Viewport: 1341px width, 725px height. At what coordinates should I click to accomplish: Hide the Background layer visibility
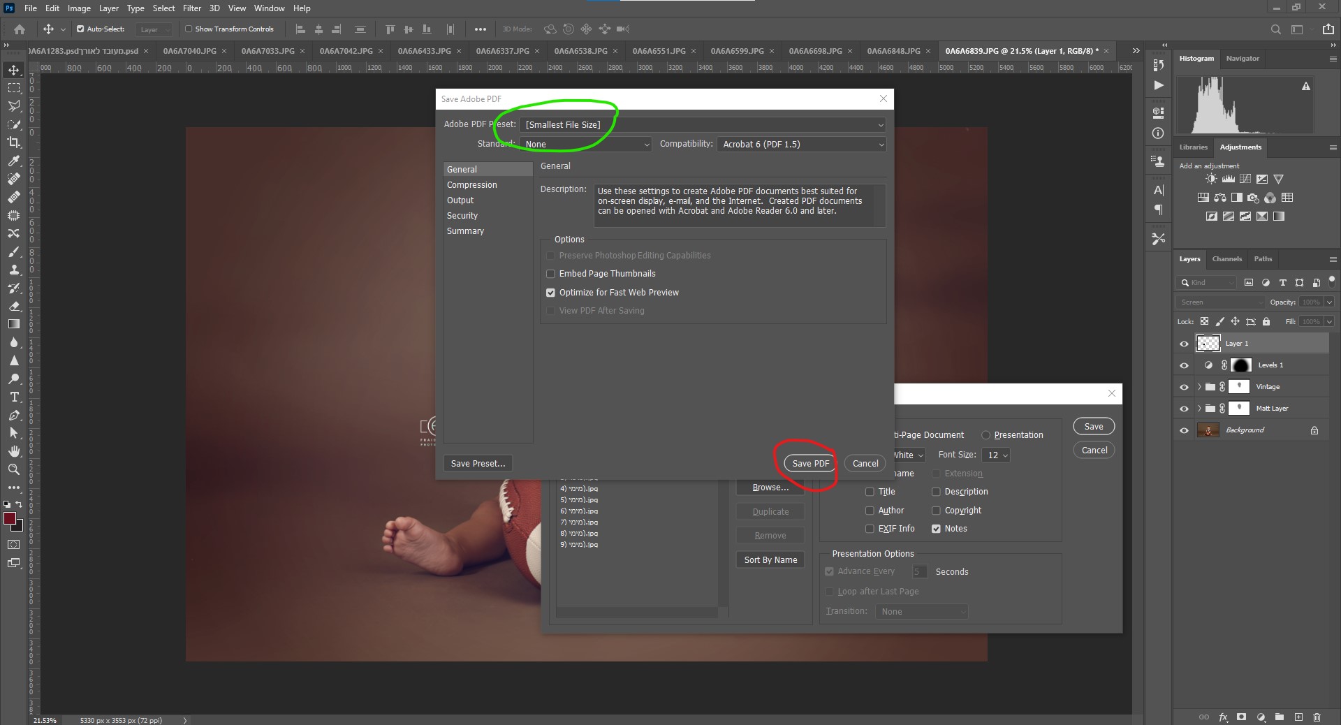1184,430
